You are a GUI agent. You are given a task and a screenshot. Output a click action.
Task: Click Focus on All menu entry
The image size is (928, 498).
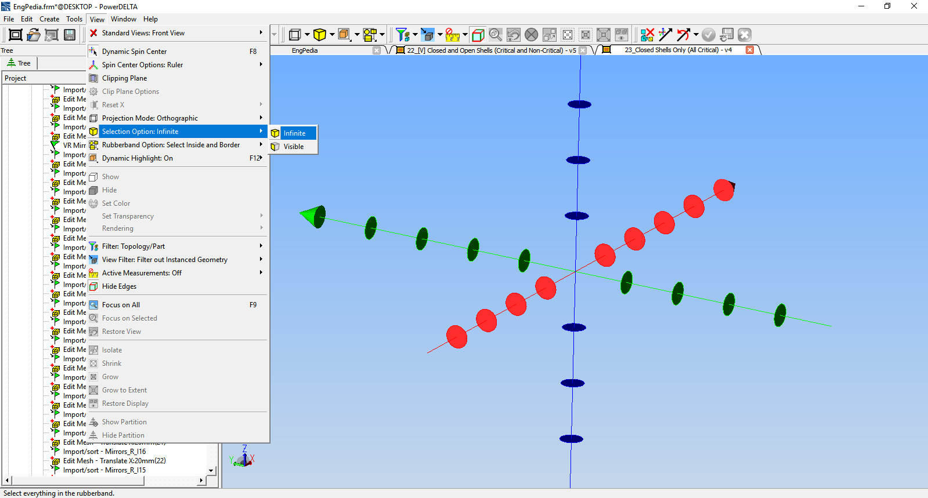[121, 305]
